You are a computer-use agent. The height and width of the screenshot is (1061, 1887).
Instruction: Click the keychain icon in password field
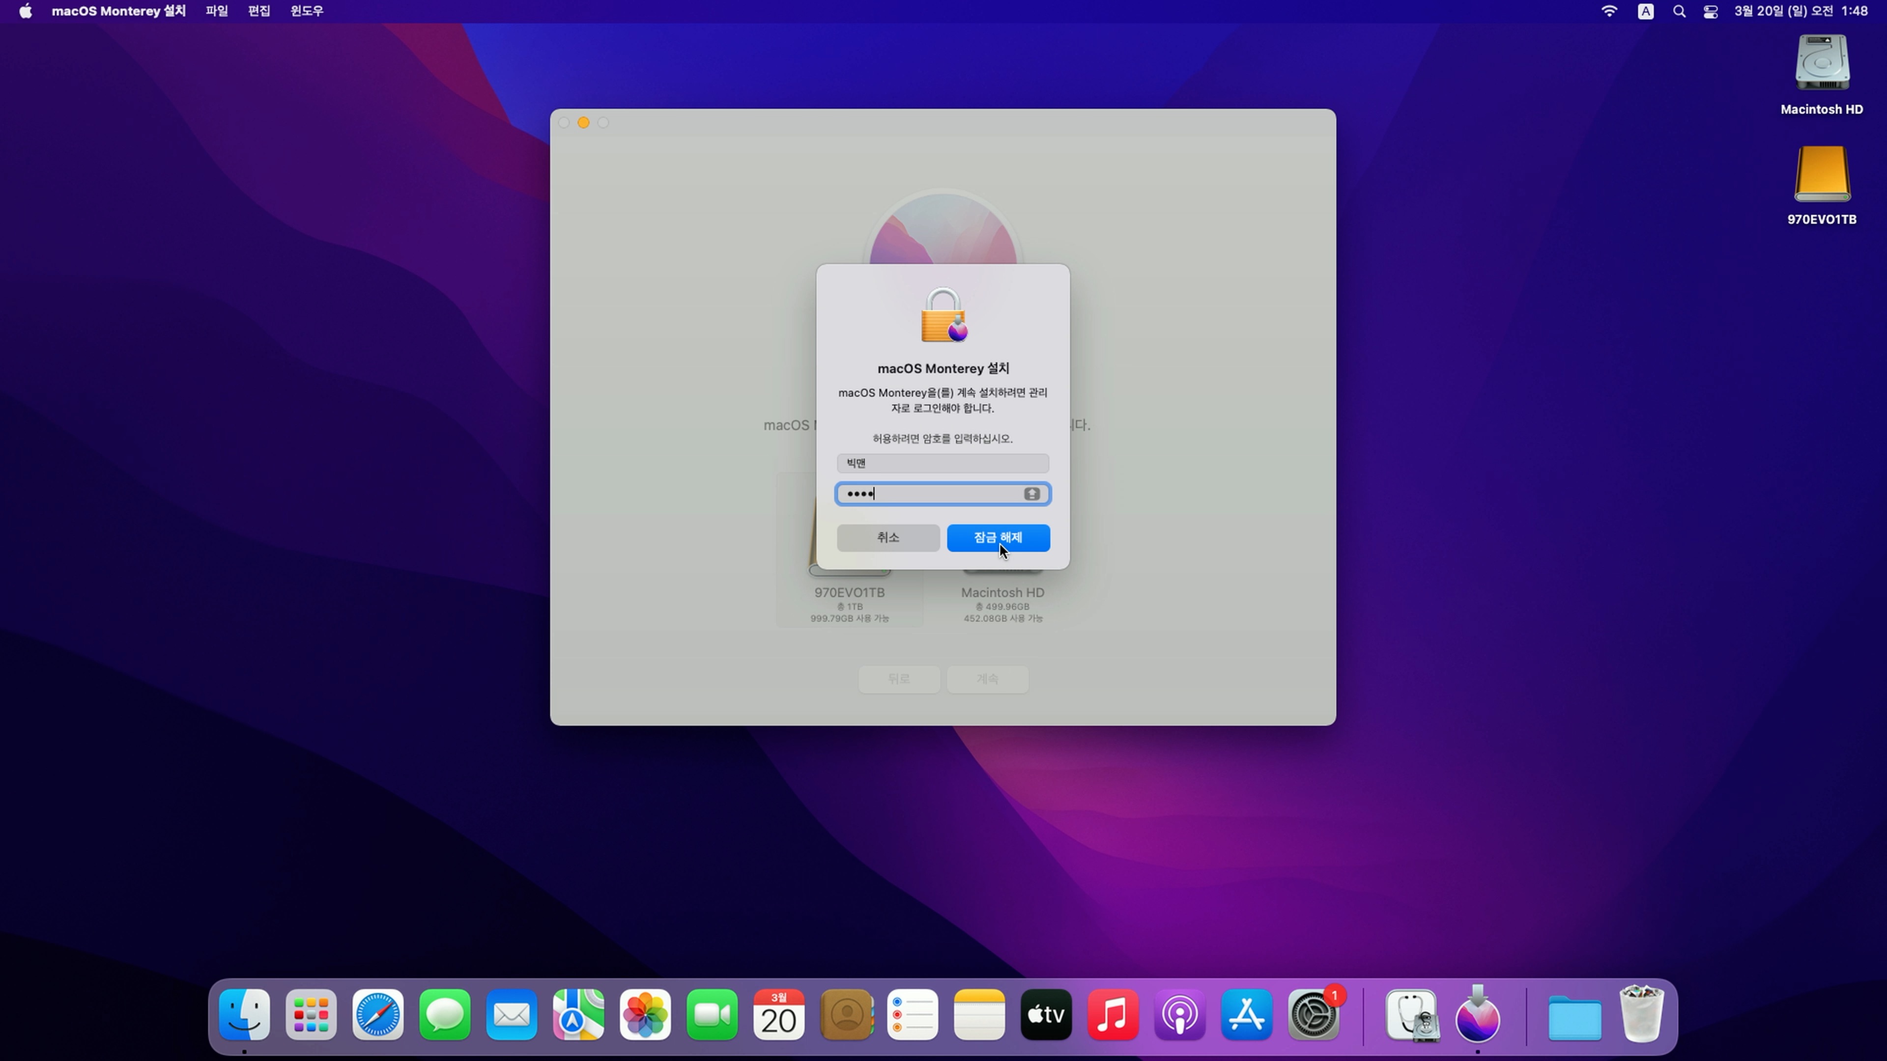1031,494
